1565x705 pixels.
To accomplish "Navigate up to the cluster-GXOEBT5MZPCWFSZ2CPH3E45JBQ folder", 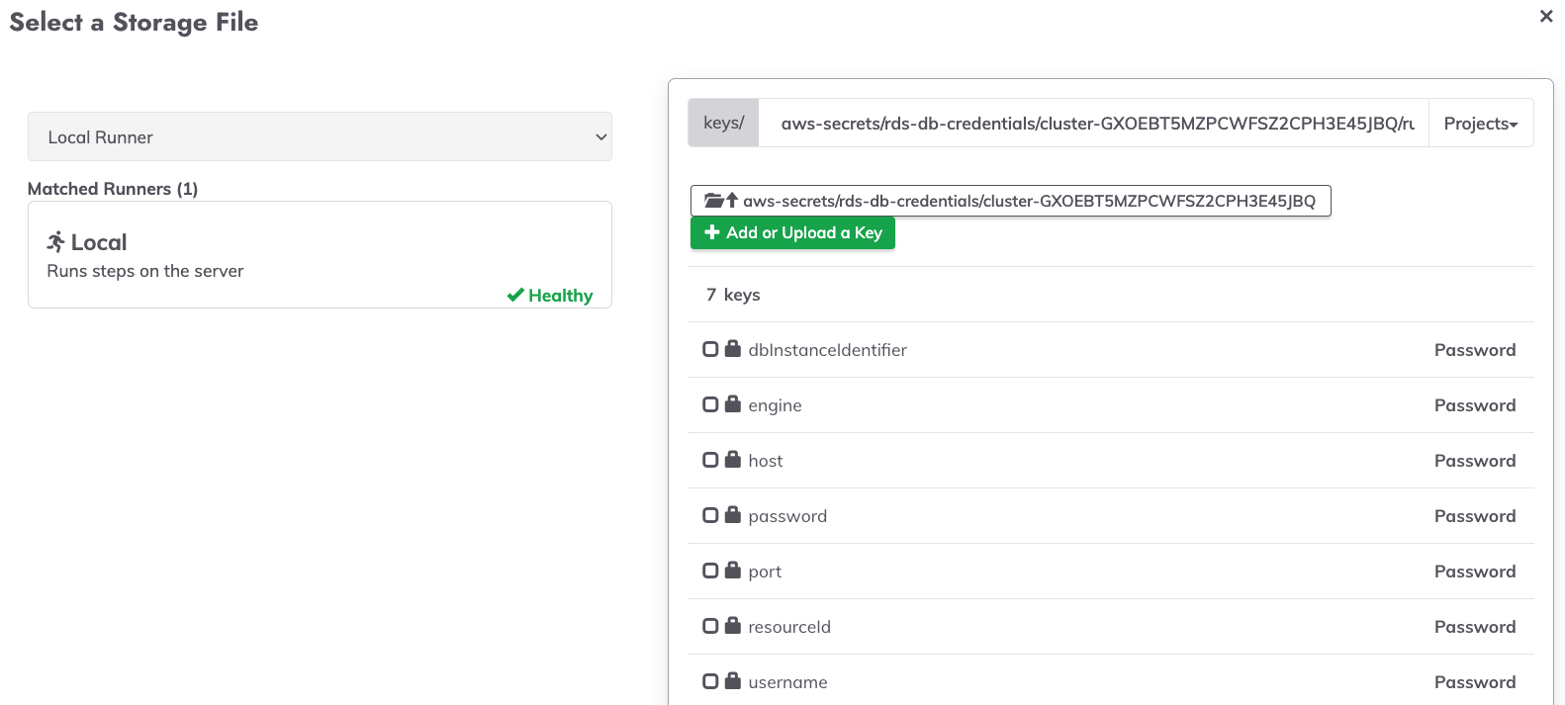I will click(1010, 201).
